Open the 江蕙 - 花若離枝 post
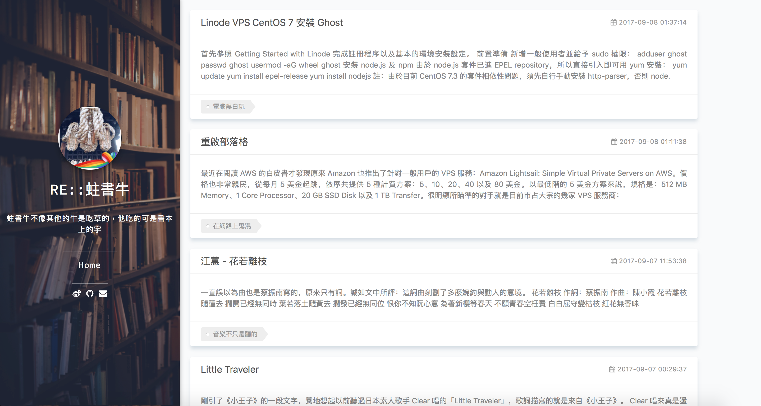The height and width of the screenshot is (406, 761). [234, 261]
